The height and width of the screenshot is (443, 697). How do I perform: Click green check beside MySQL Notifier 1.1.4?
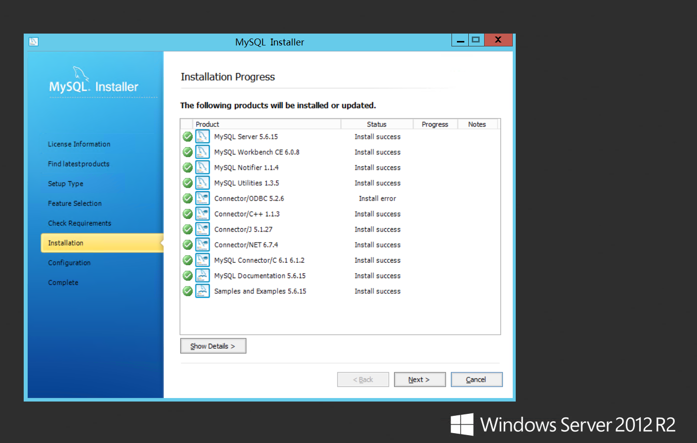[188, 167]
